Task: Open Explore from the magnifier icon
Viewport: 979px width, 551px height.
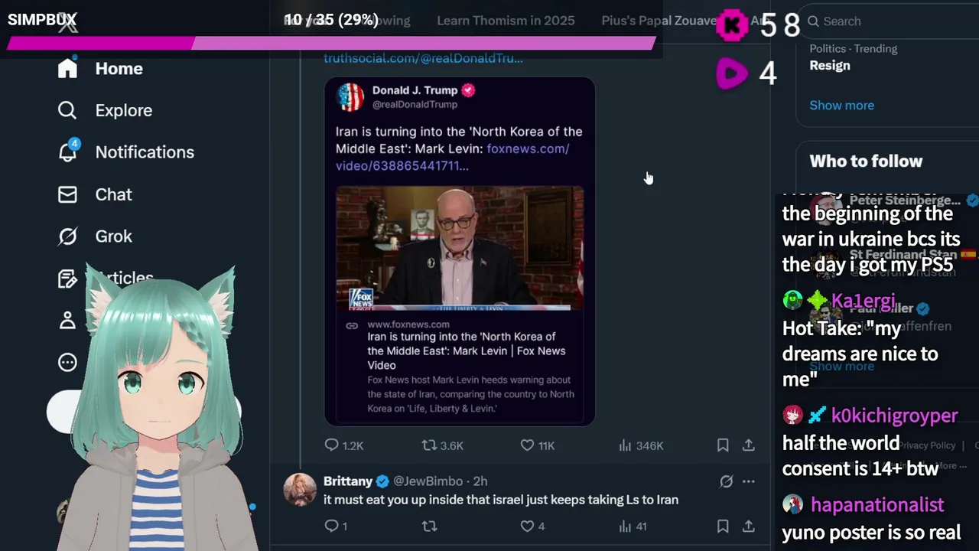Action: 67,110
